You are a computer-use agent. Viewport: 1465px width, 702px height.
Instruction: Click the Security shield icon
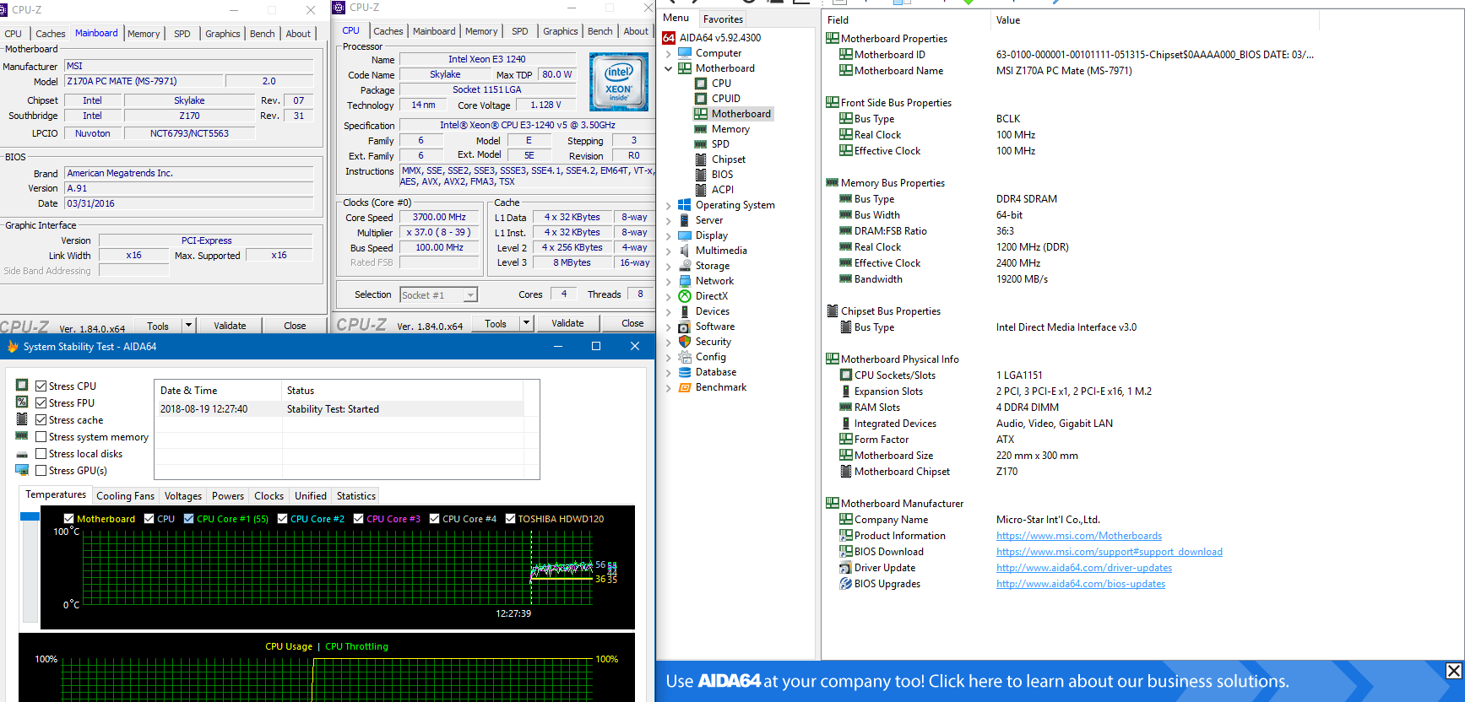[685, 342]
